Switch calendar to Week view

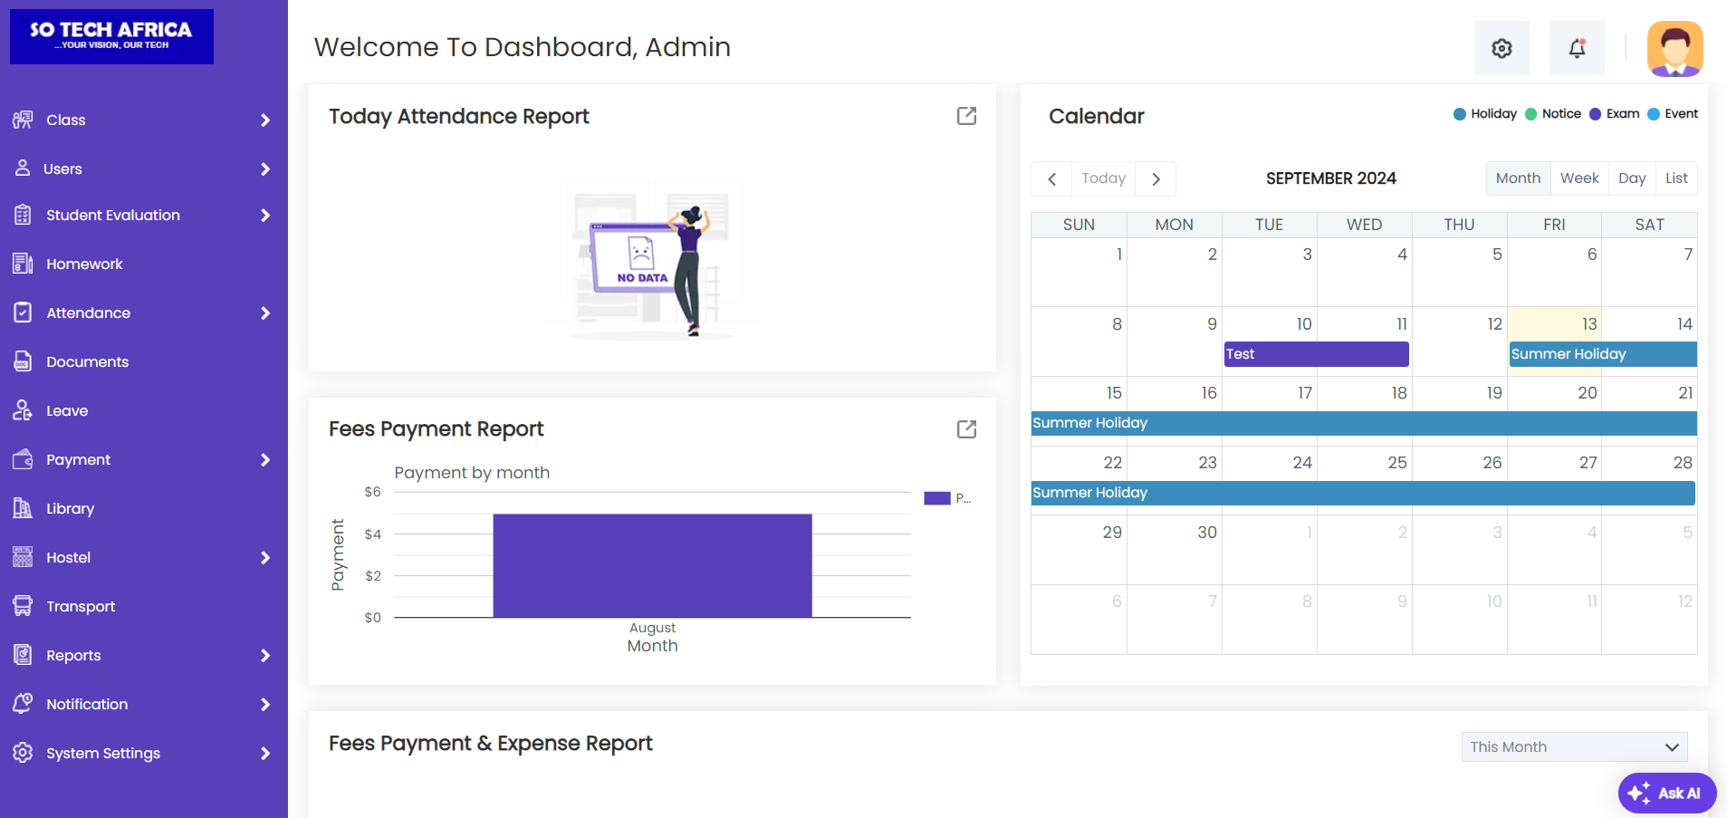click(x=1578, y=178)
